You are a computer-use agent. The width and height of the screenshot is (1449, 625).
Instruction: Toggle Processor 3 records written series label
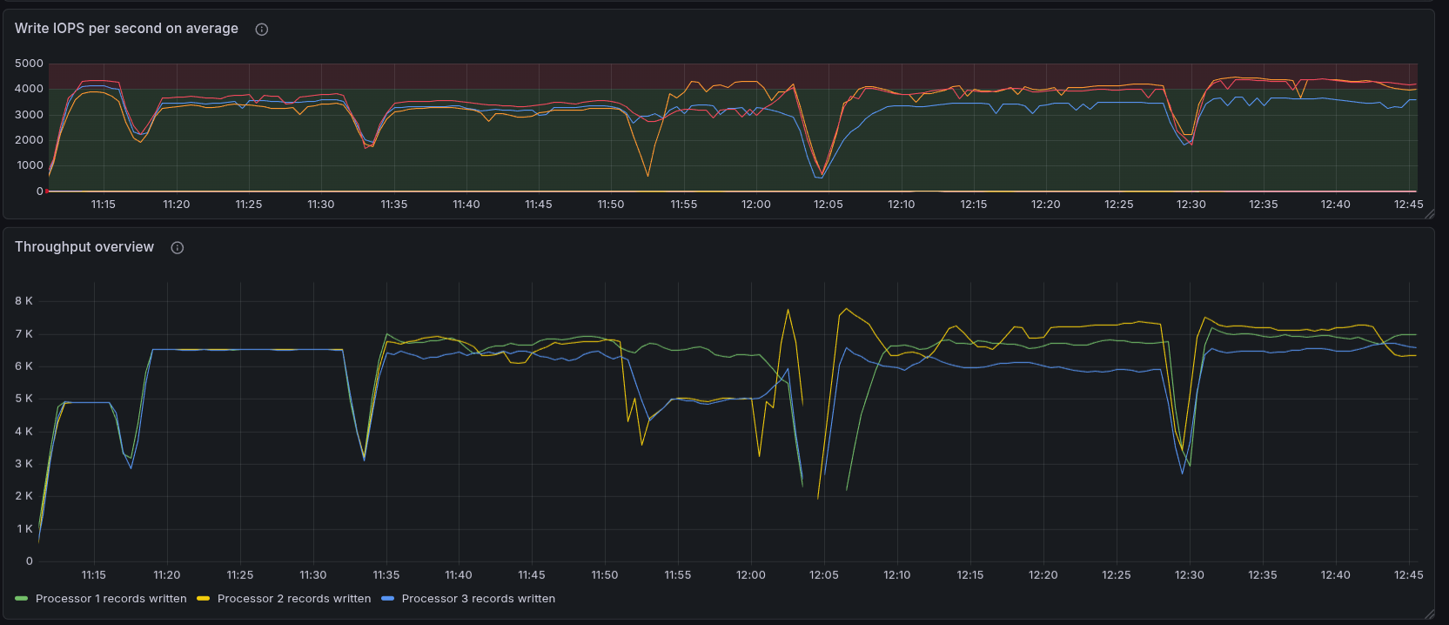click(478, 599)
